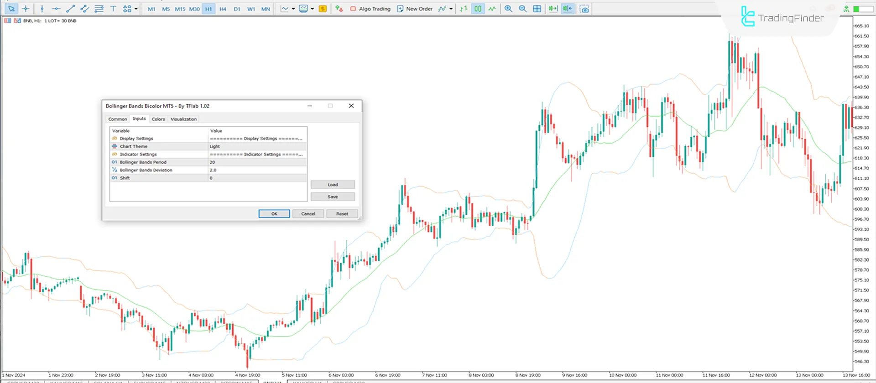Toggle chart shift from right edge
The image size is (876, 383).
tap(568, 9)
